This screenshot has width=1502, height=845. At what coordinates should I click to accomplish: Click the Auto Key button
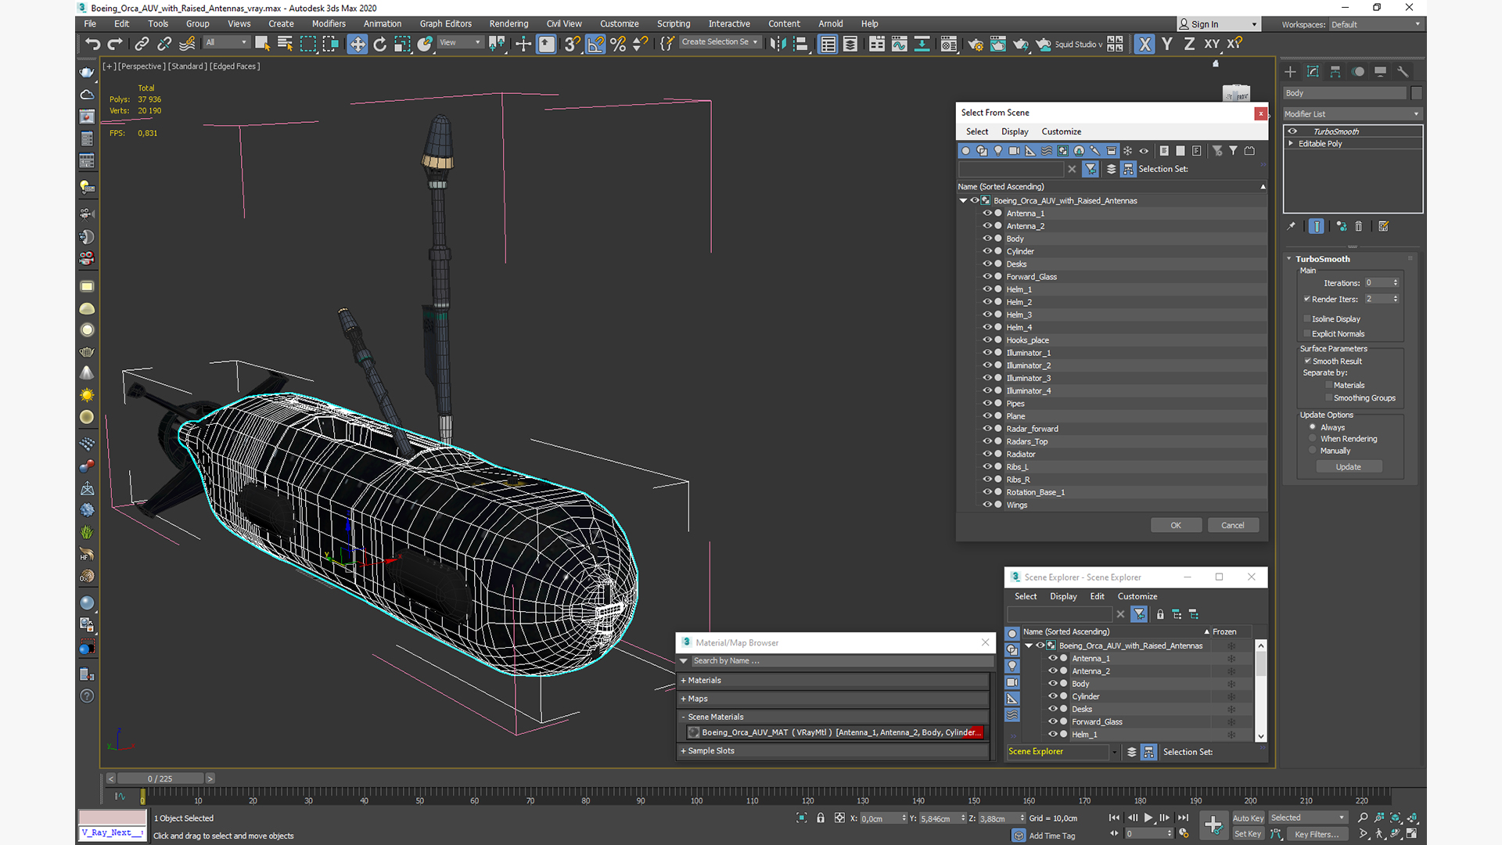pyautogui.click(x=1248, y=818)
